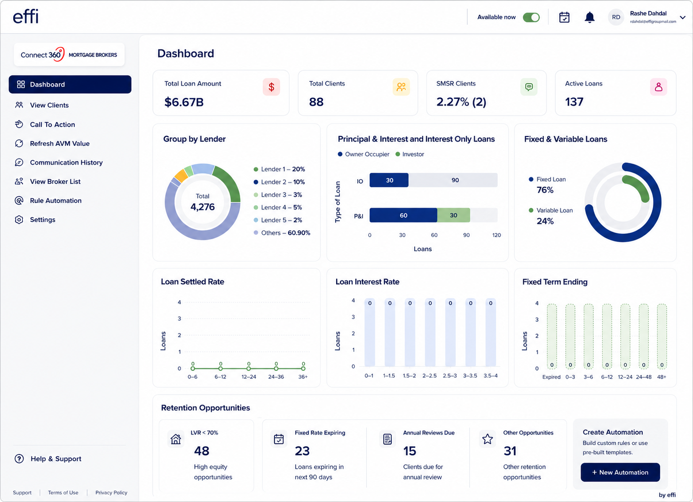
Task: Open Settings in the sidebar
Action: coord(70,220)
